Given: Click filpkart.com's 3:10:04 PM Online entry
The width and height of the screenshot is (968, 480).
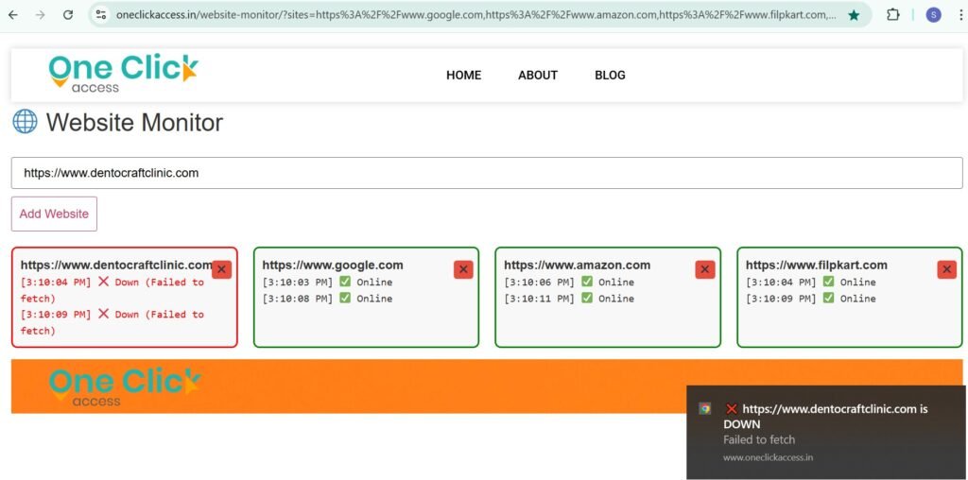Looking at the screenshot, I should pyautogui.click(x=810, y=282).
